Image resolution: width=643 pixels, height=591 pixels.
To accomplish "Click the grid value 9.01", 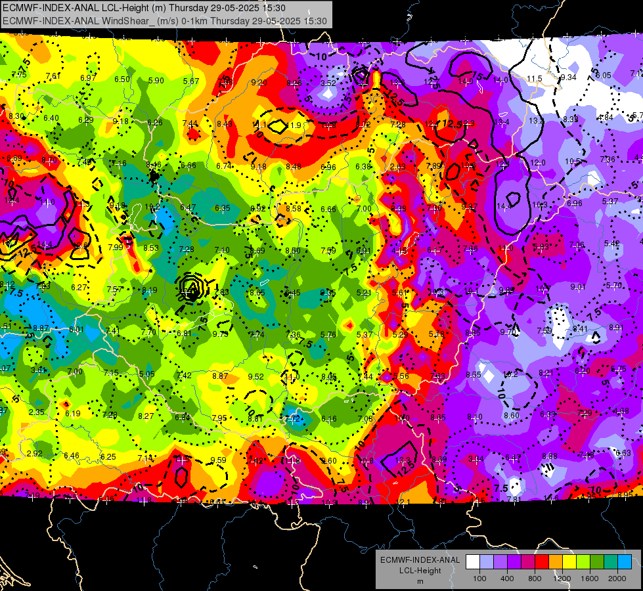I will coord(578,287).
